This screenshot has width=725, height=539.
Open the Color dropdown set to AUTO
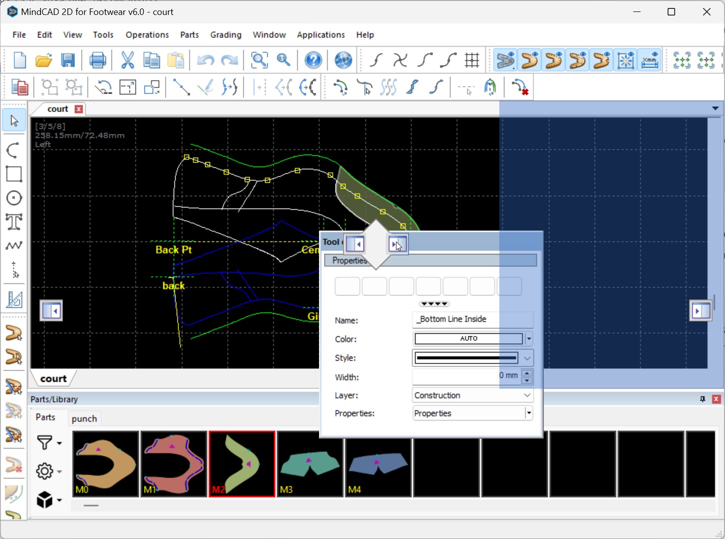click(x=529, y=338)
